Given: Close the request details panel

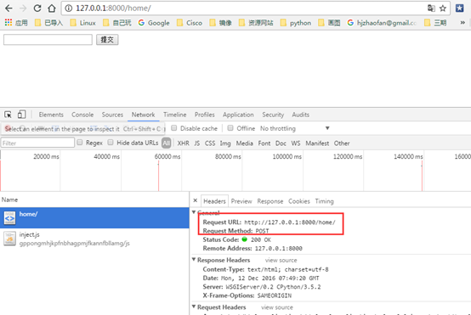Looking at the screenshot, I should click(196, 200).
